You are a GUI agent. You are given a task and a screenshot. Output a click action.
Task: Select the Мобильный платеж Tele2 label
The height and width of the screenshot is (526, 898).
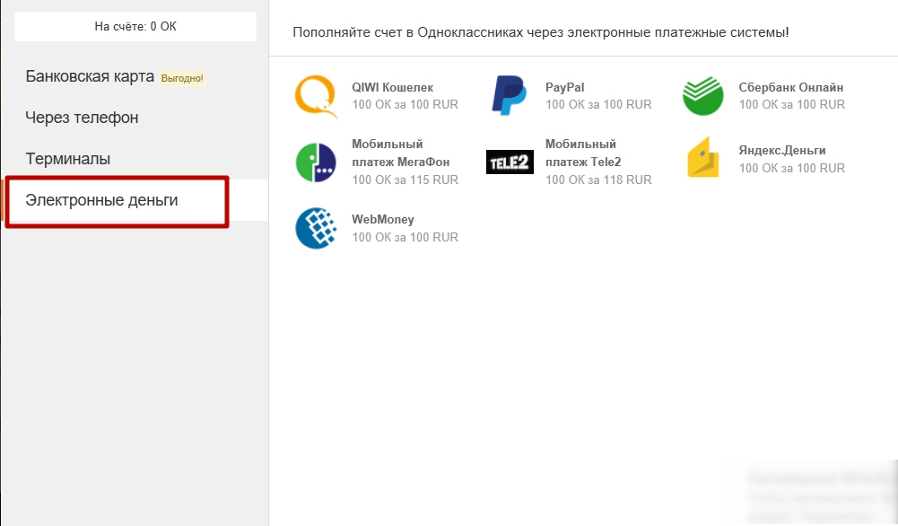point(582,153)
